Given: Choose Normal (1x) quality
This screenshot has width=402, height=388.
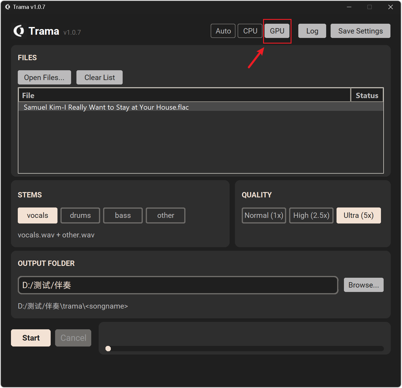Looking at the screenshot, I should (264, 215).
